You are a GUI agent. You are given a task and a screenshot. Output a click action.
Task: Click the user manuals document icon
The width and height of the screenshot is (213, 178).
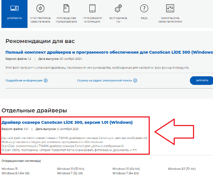tap(66, 8)
